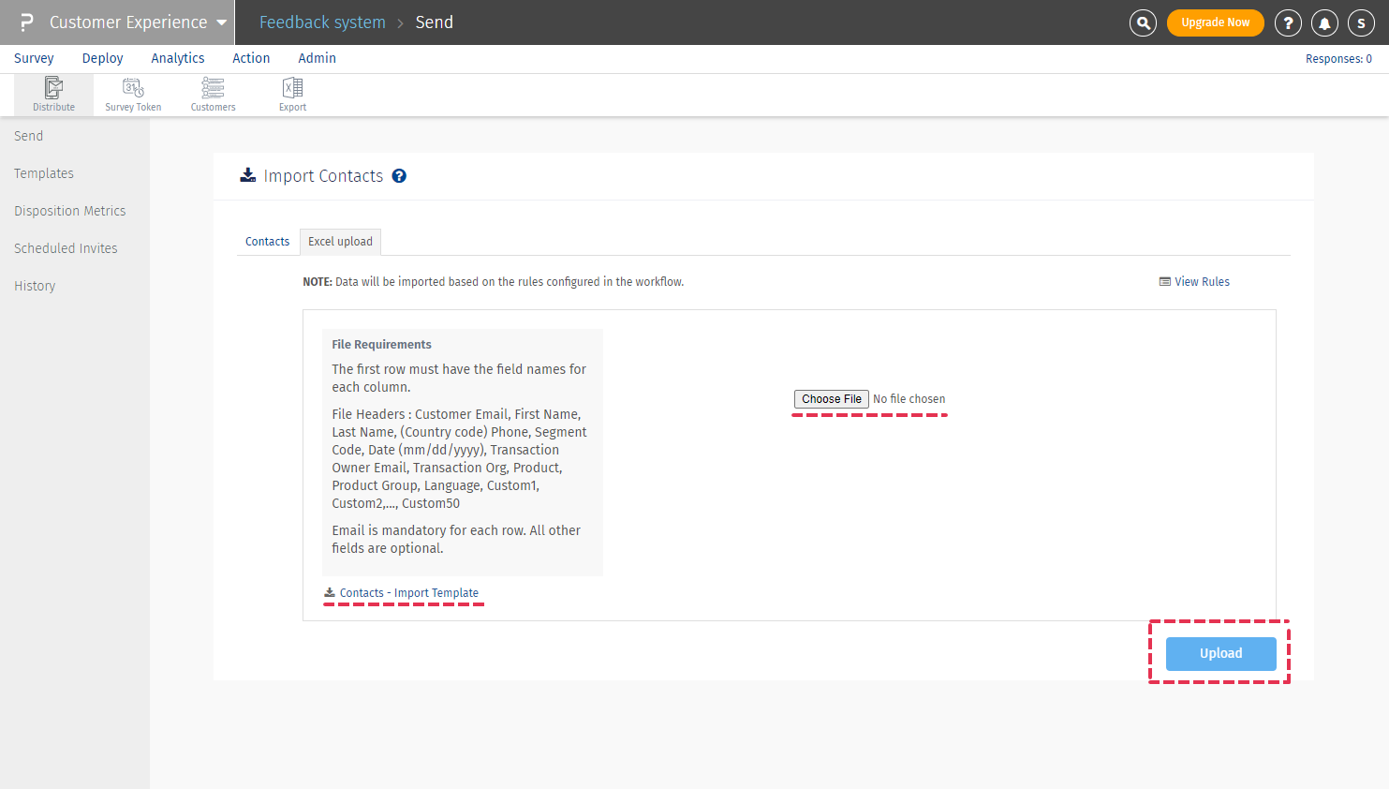This screenshot has width=1389, height=789.
Task: Open the user profile avatar 'S'
Action: coord(1361,22)
